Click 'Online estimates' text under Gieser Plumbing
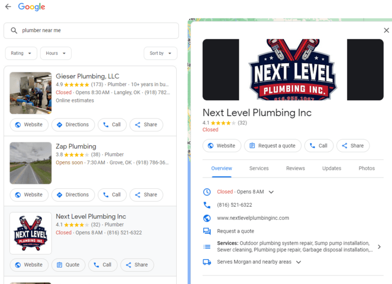 click(x=75, y=100)
